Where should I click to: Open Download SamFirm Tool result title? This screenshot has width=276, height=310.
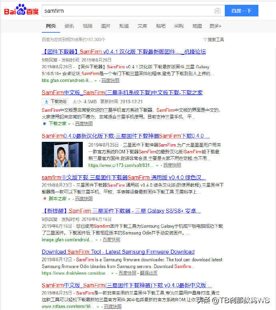click(x=118, y=252)
